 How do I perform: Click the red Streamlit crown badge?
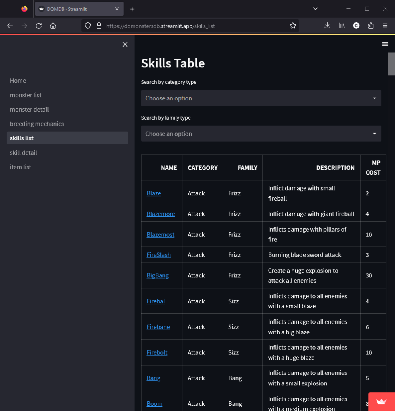click(x=381, y=401)
